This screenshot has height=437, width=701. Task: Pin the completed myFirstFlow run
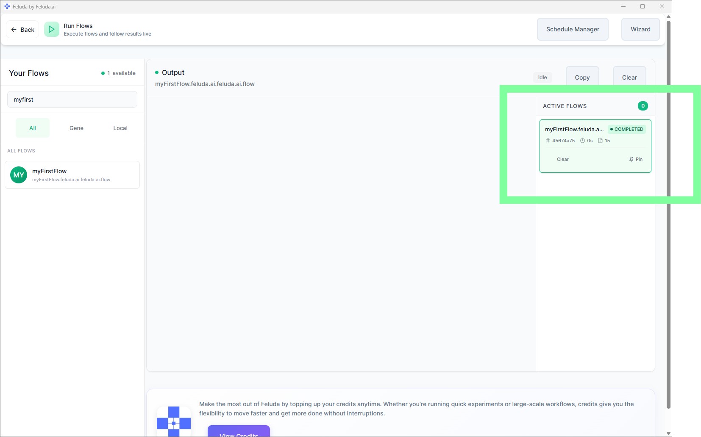(635, 159)
